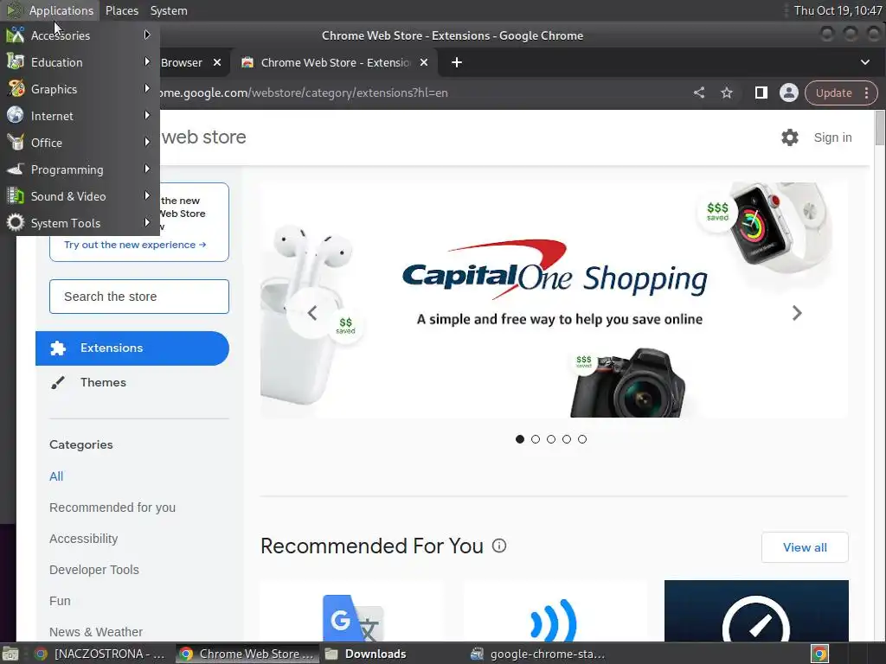Open Chrome three-dot menu
Viewport: 886px width, 664px height.
pyautogui.click(x=867, y=93)
